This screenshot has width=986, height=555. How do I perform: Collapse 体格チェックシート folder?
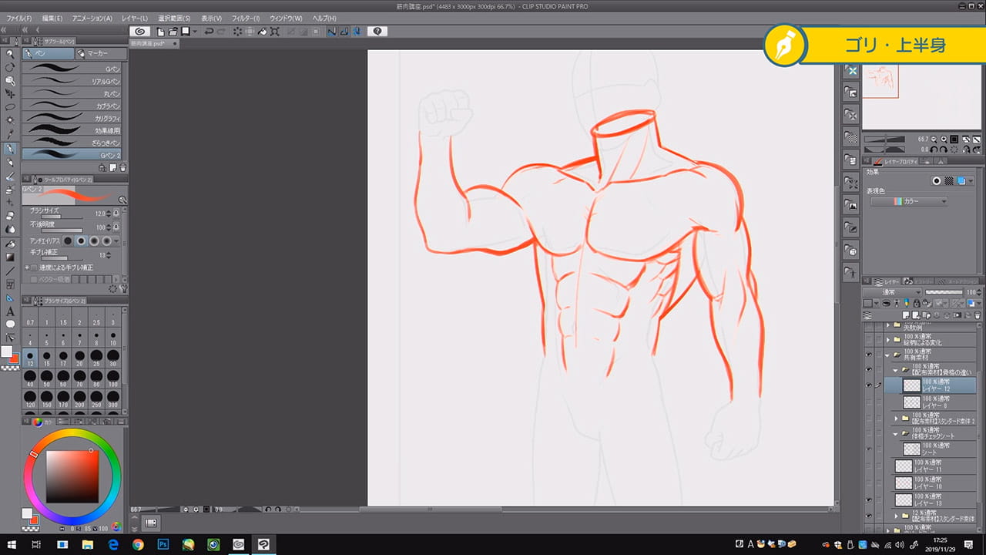[x=895, y=434]
